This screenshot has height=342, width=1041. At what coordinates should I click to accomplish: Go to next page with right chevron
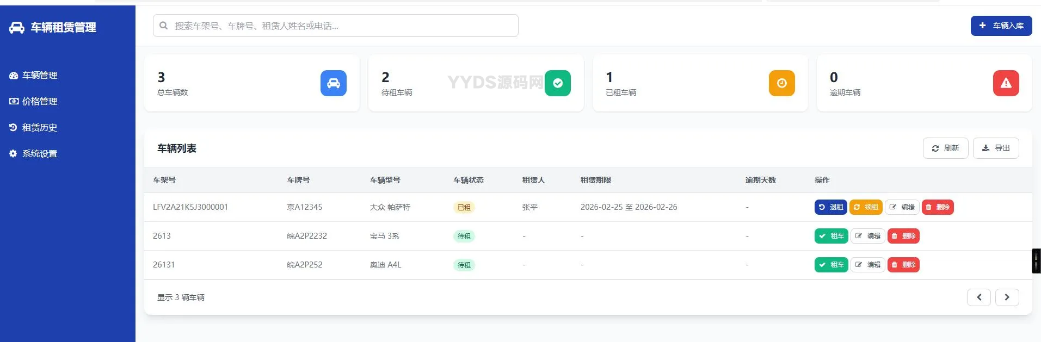pos(1007,297)
